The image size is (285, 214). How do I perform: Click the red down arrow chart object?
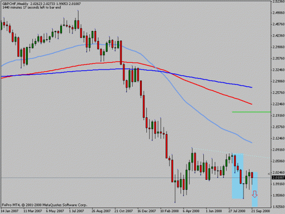click(254, 194)
